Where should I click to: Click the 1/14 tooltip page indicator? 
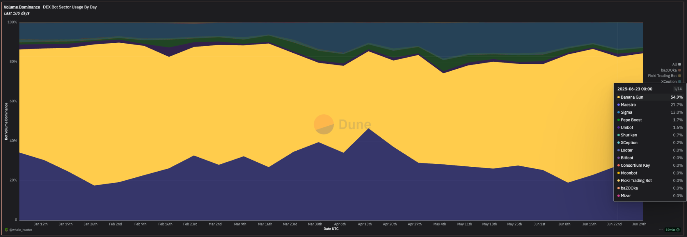pos(678,89)
